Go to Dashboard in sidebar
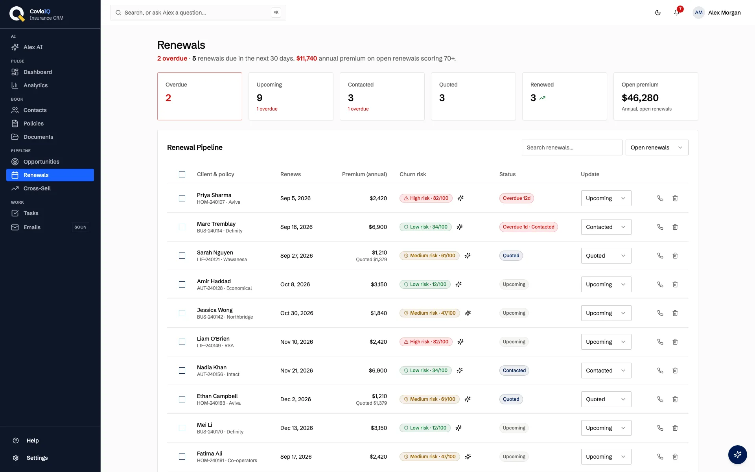 [50, 72]
